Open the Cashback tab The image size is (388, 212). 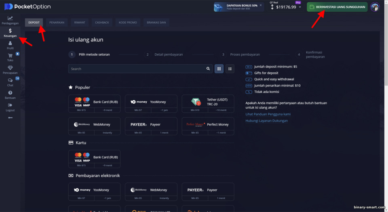102,23
